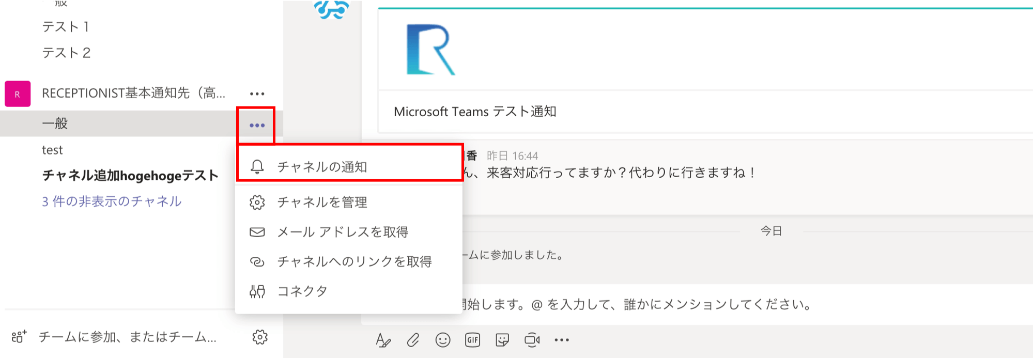Start a video meeting with Meet now icon
This screenshot has width=1033, height=358.
[x=532, y=340]
